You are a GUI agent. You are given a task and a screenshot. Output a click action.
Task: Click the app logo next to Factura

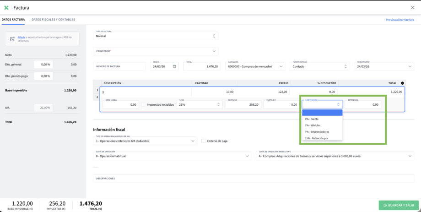tap(6, 8)
